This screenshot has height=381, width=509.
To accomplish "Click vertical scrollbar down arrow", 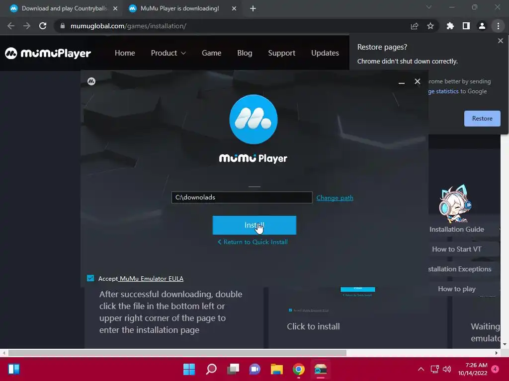I will tap(505, 344).
